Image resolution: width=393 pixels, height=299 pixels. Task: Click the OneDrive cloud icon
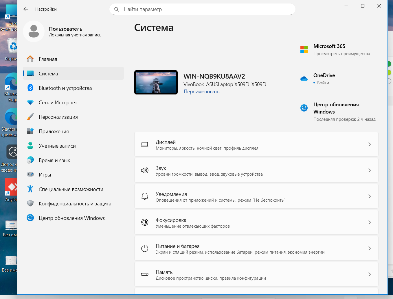coord(304,79)
